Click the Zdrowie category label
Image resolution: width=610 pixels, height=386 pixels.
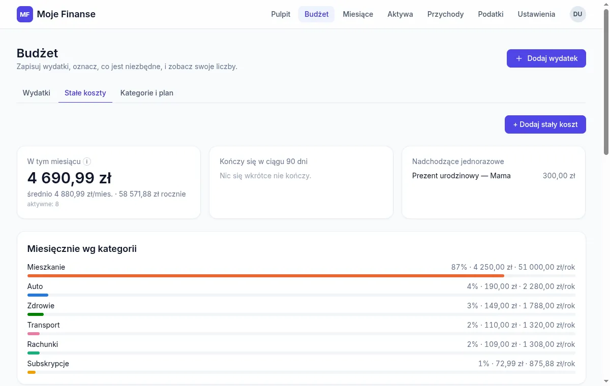tap(41, 306)
